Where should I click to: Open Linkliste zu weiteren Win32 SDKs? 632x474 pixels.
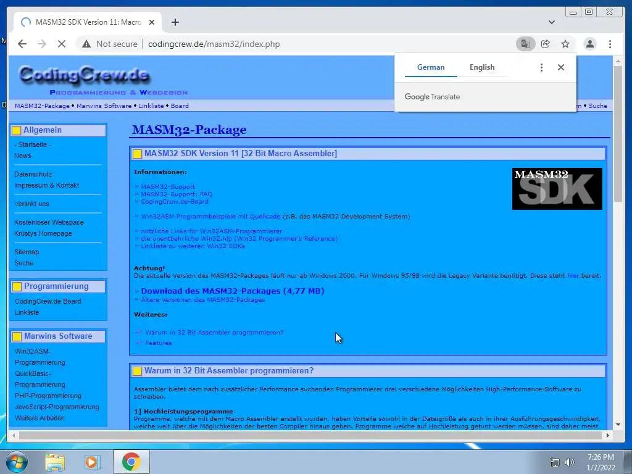(x=193, y=246)
